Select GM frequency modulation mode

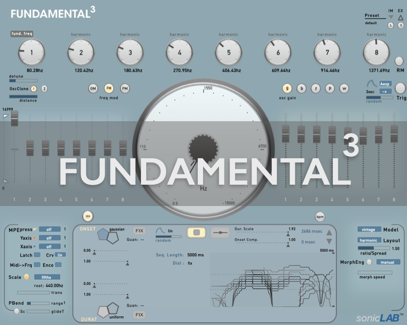pyautogui.click(x=93, y=88)
